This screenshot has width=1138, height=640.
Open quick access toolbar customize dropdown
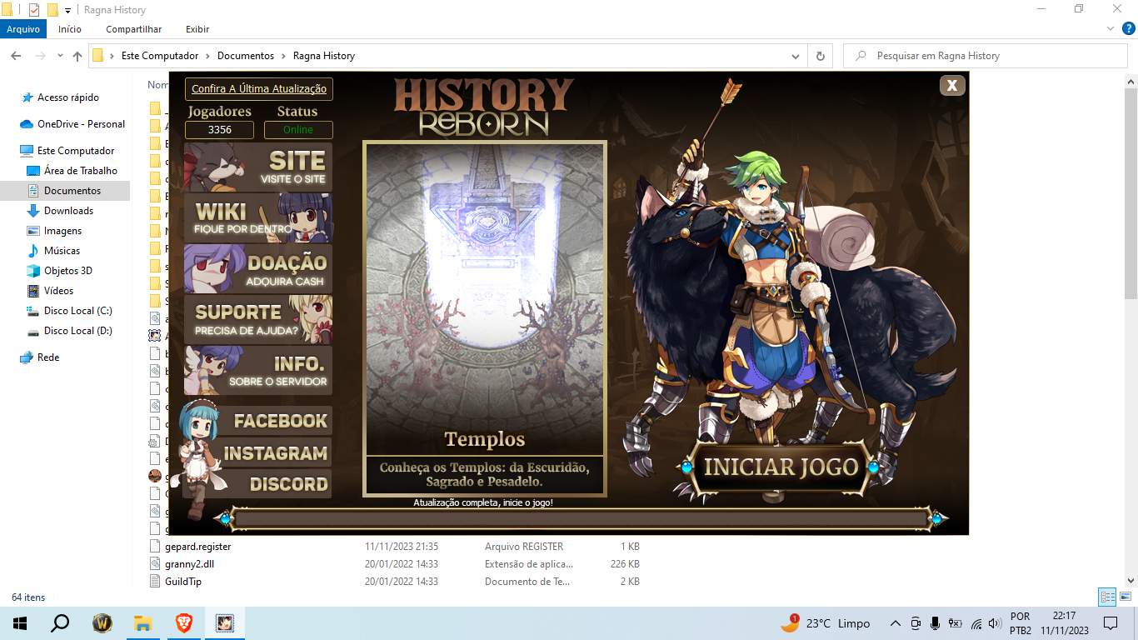click(67, 10)
